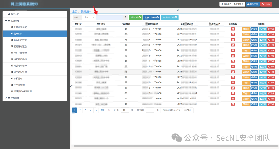Click the 批量上传编辑 batch upload button
The height and width of the screenshot is (149, 279).
click(x=152, y=17)
